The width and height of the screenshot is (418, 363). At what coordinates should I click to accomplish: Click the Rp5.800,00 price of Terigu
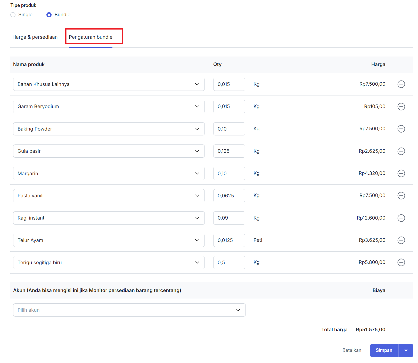tap(372, 262)
